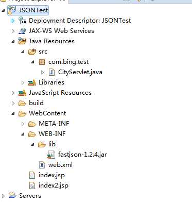Select the 'fastjson-1.2.4.jar' label
The width and height of the screenshot is (192, 203).
tap(83, 155)
